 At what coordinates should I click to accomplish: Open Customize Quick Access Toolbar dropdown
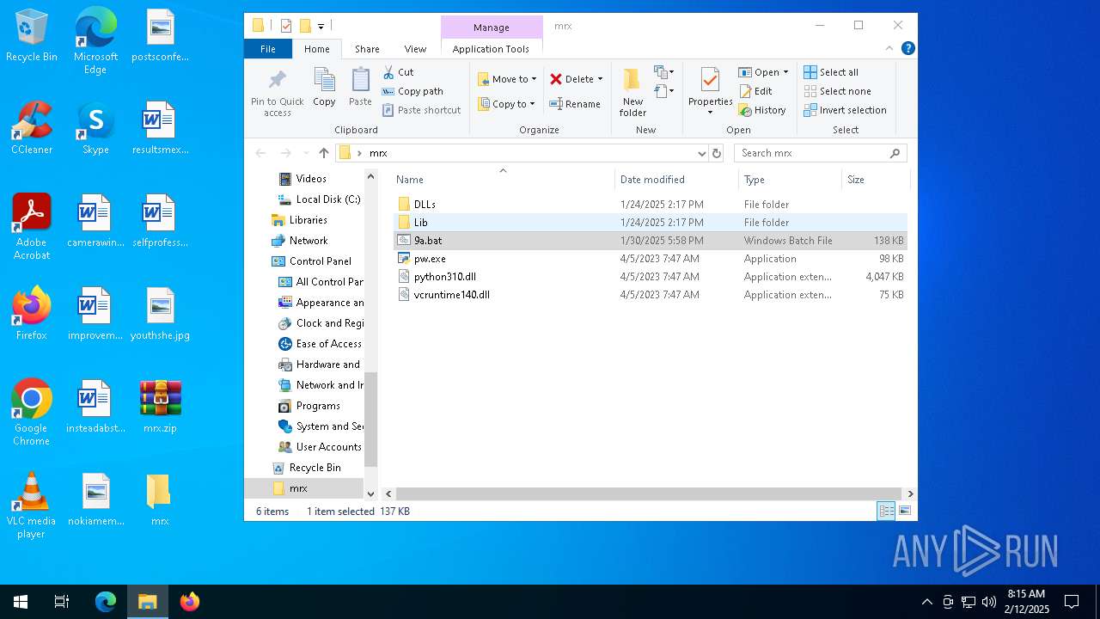point(321,26)
